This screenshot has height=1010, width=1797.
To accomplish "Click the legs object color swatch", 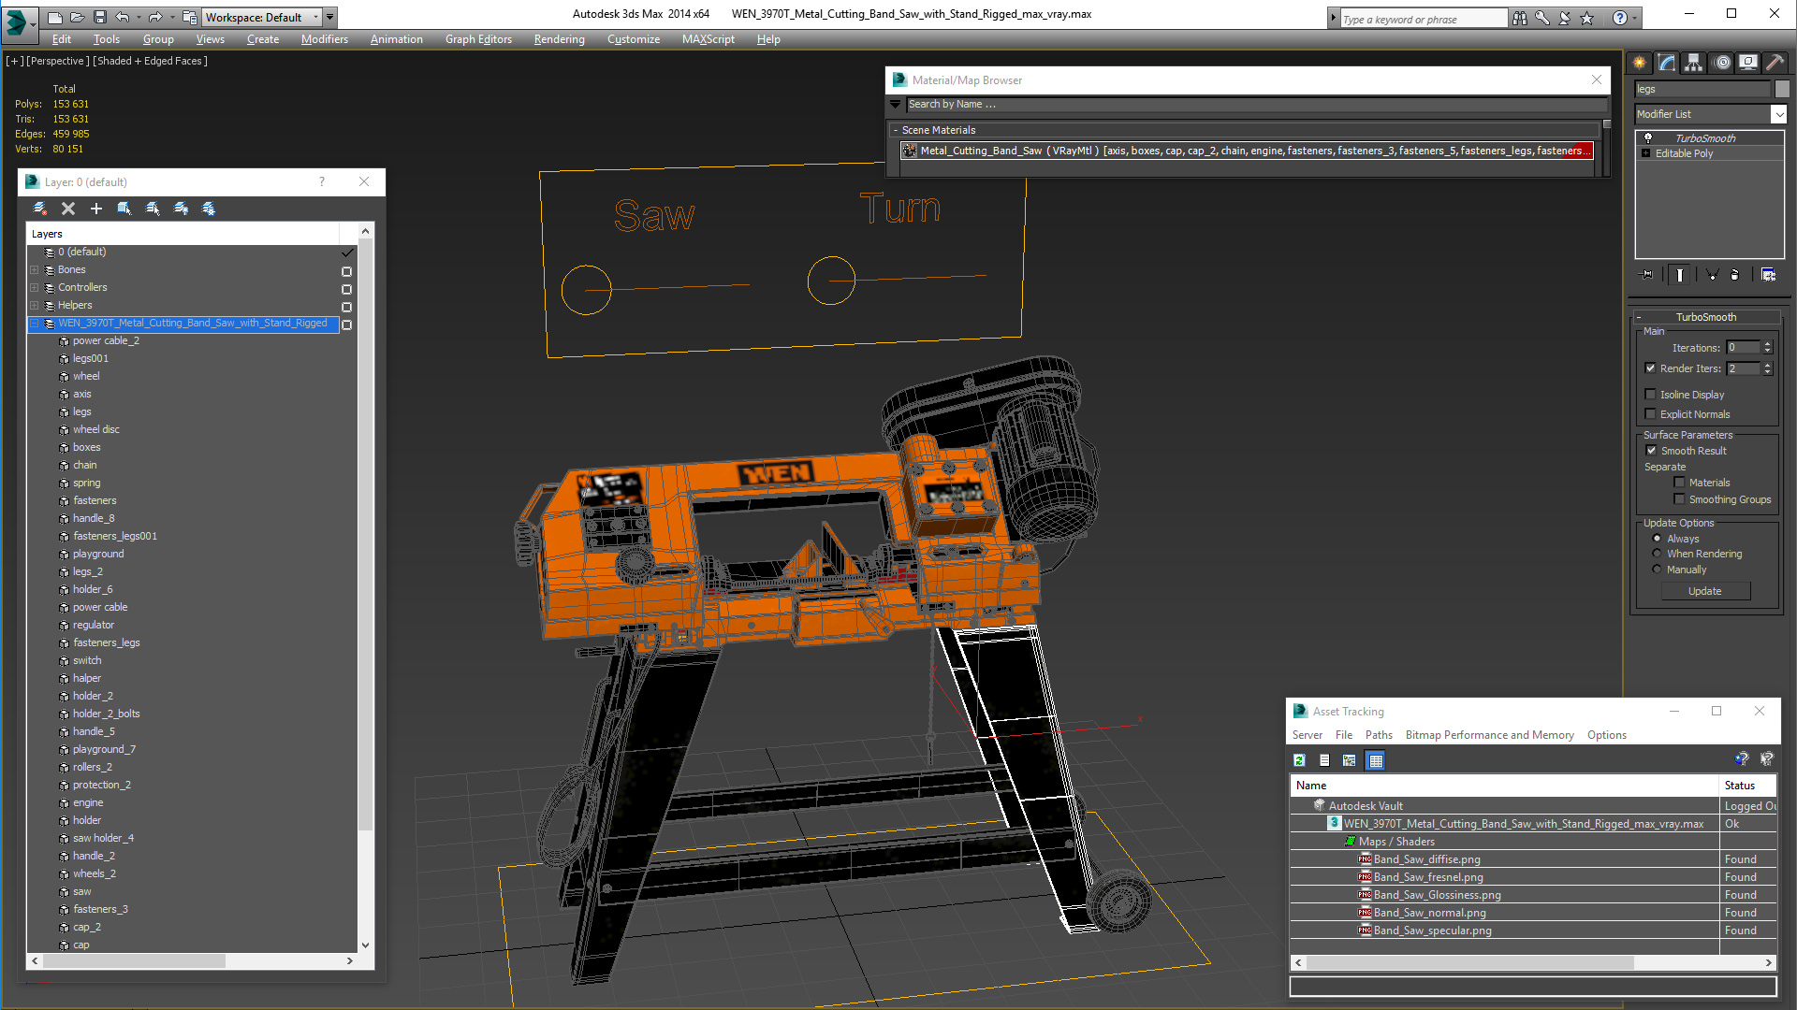I will coord(1781,89).
